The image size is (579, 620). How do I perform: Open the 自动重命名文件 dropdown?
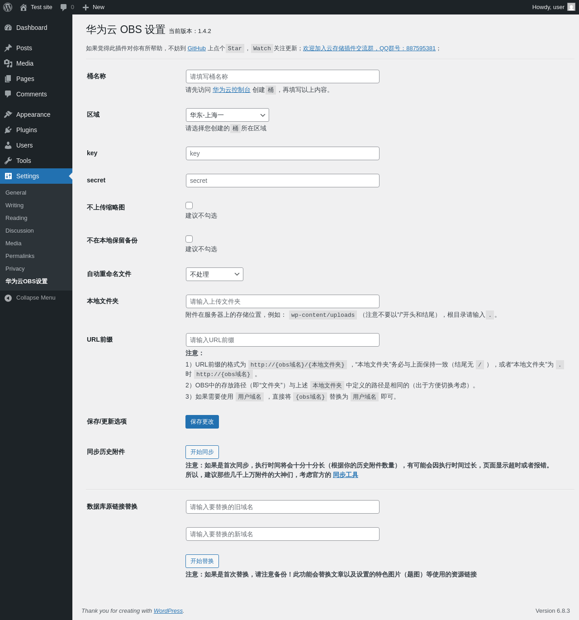214,274
